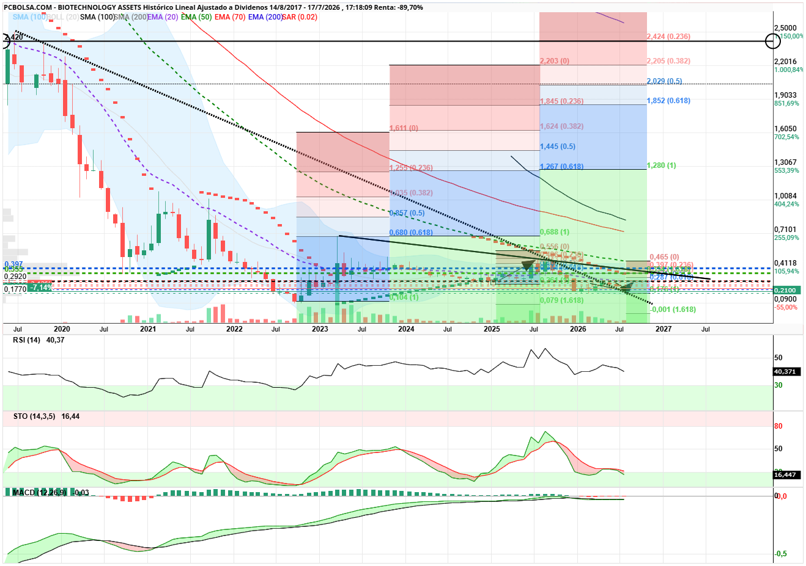Click the 1,3067 price axis label
The height and width of the screenshot is (566, 806).
(x=785, y=162)
